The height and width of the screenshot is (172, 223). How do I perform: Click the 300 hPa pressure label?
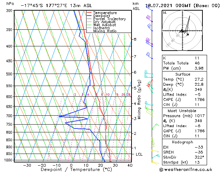(x=10, y=11)
